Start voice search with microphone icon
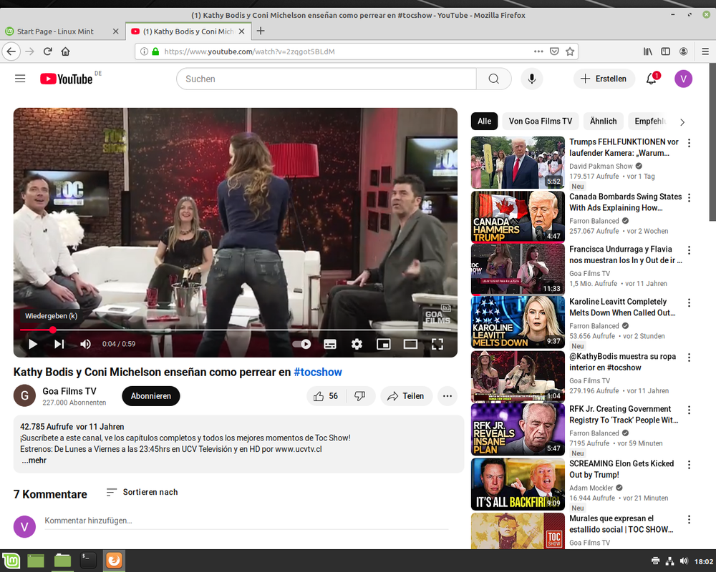This screenshot has width=716, height=572. click(x=531, y=79)
